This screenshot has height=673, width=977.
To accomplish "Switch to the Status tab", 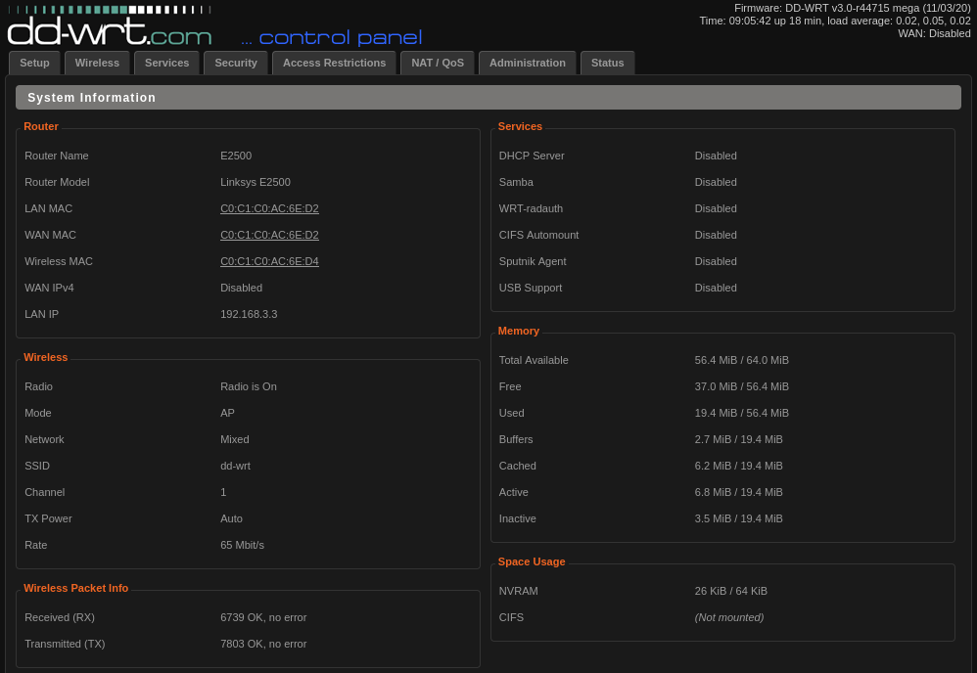I will coord(607,63).
